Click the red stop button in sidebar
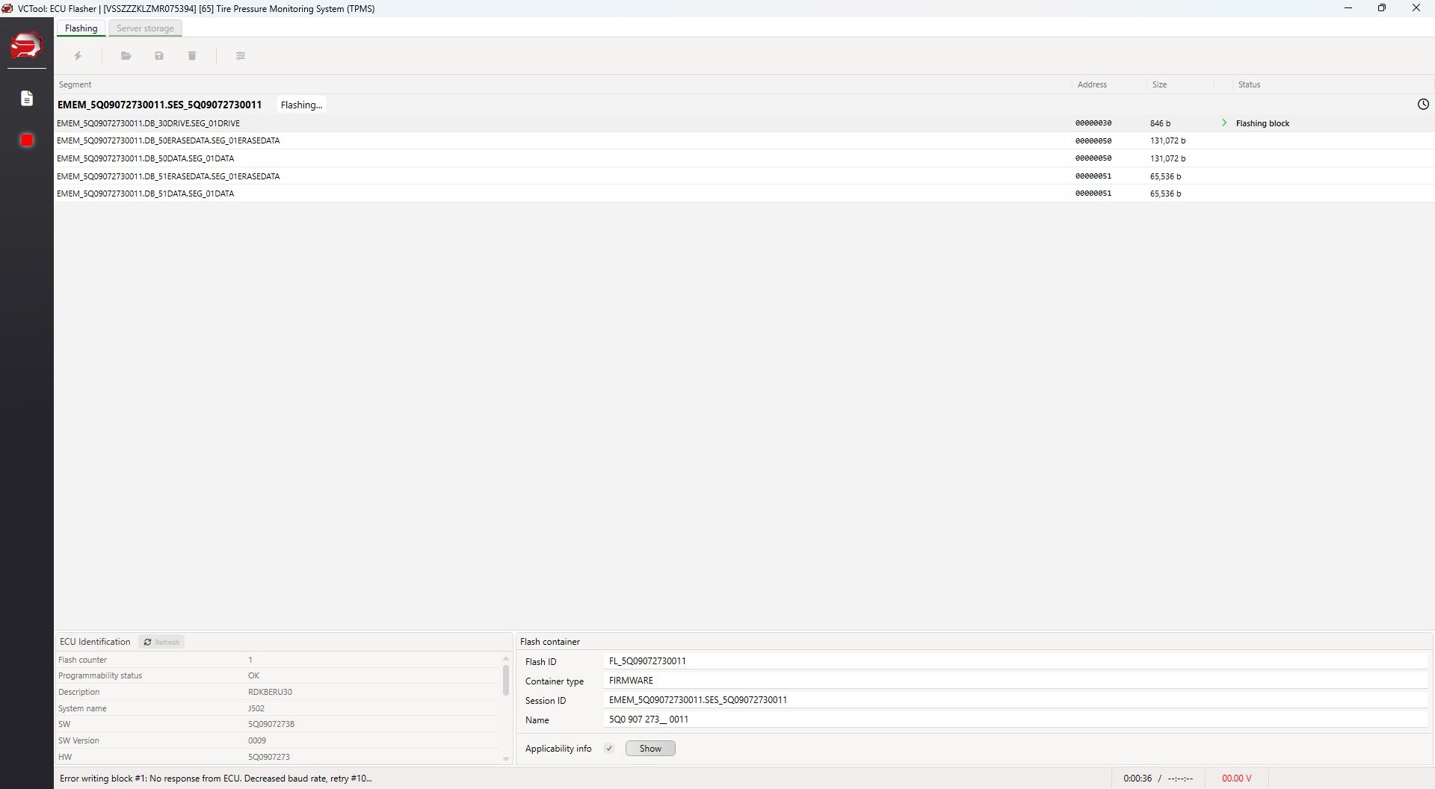The height and width of the screenshot is (789, 1435). 27,140
